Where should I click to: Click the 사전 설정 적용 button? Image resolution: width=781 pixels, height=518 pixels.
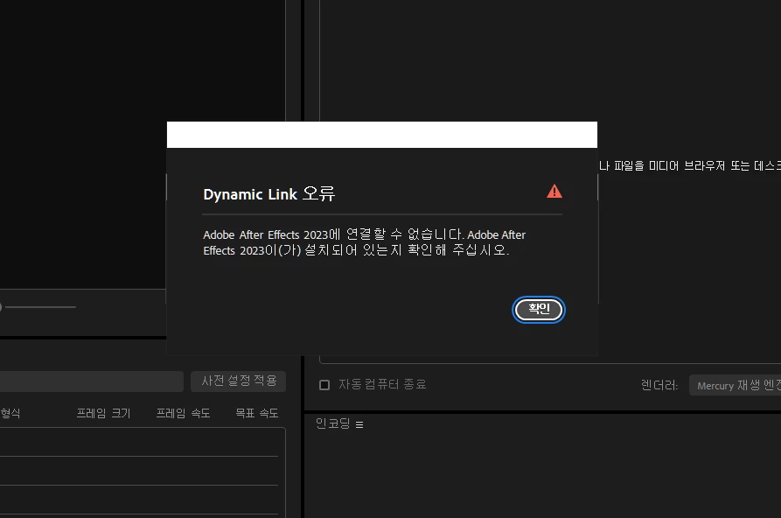click(x=239, y=381)
